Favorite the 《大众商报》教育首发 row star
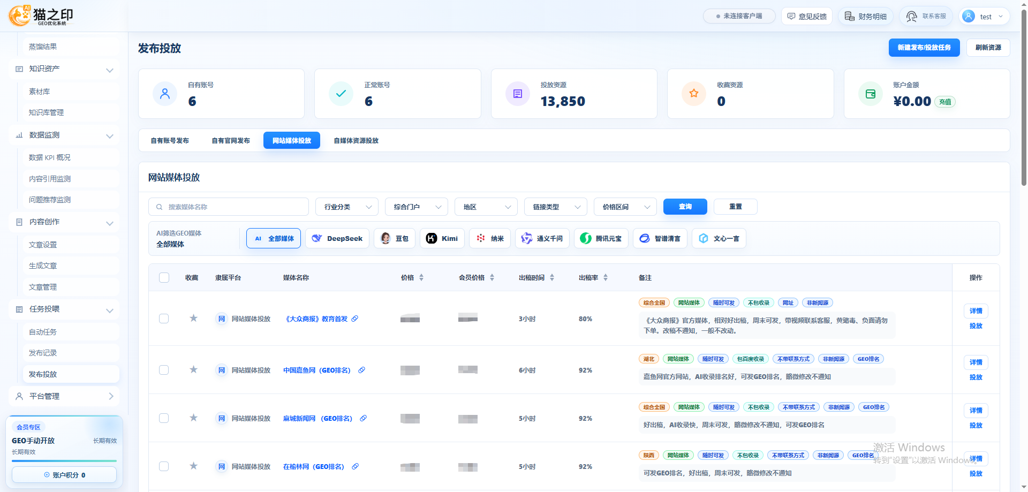This screenshot has height=492, width=1028. click(x=193, y=319)
